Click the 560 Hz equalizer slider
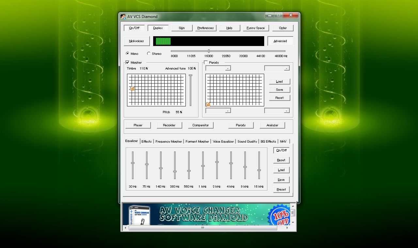 (x=189, y=165)
